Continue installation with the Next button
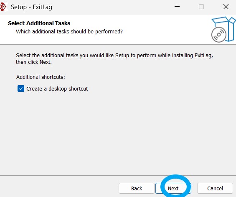 pos(173,188)
